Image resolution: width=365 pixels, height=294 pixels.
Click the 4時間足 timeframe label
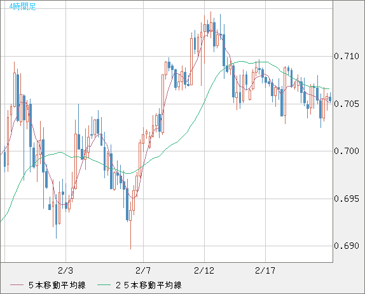(x=23, y=6)
